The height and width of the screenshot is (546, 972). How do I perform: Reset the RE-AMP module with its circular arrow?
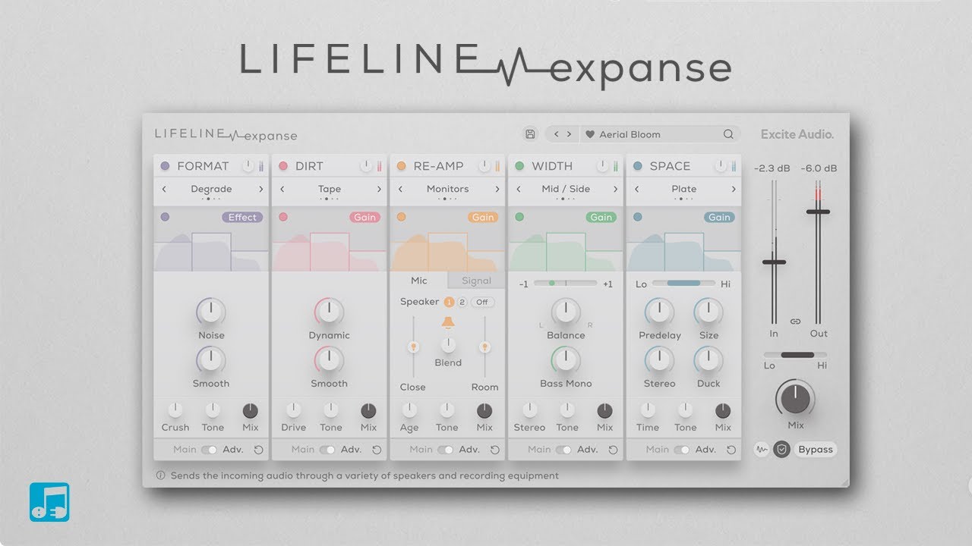[x=495, y=450]
